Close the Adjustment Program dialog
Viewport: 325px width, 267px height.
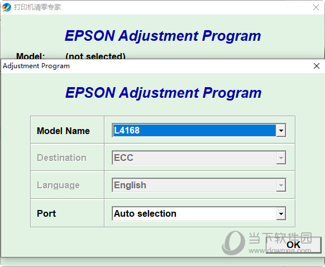(x=316, y=66)
